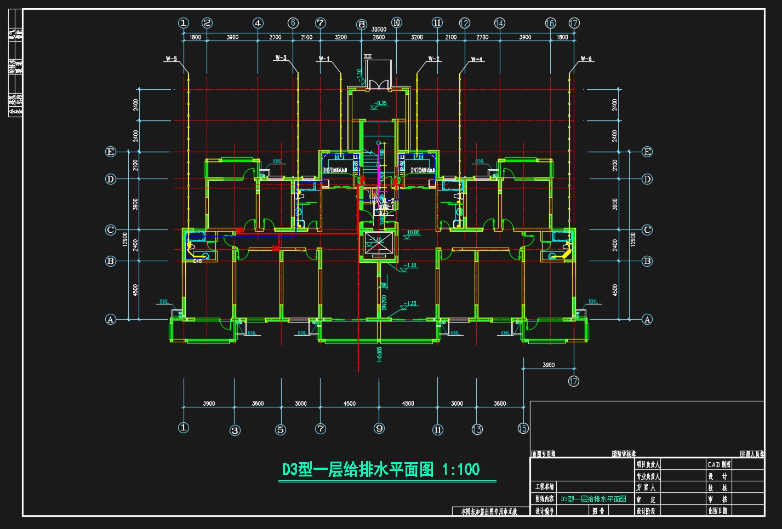
Task: Click the "校核" title block cell
Action: point(718,487)
